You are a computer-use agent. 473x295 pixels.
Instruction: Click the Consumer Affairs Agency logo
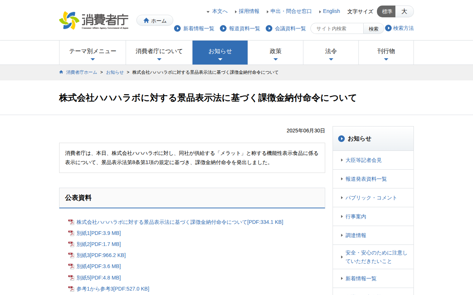94,20
